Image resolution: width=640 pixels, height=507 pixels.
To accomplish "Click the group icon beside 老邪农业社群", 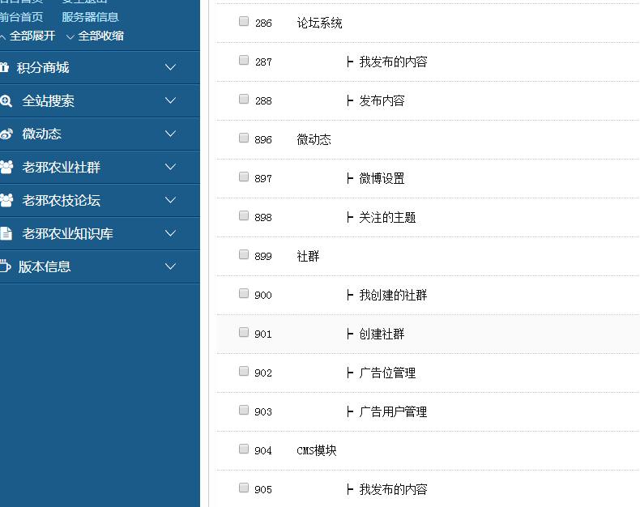I will 6,168.
